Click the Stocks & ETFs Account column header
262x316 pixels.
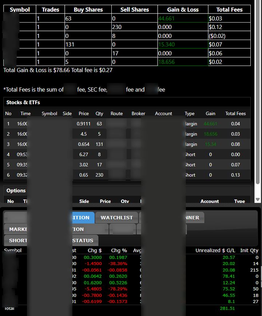tap(163, 114)
